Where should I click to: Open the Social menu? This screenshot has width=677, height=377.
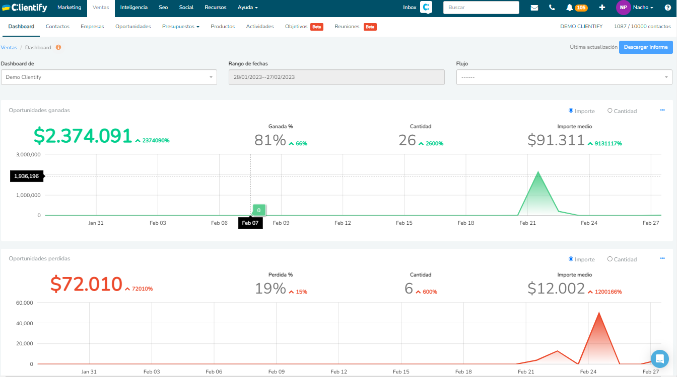[186, 8]
